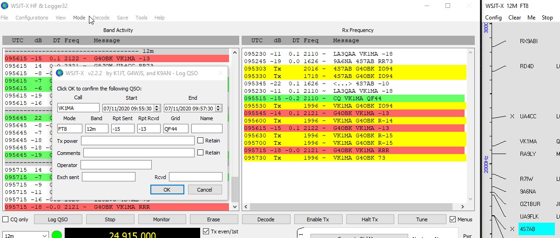The height and width of the screenshot is (238, 560).
Task: Click the Rpt Sent field showing -15
Action: (123, 129)
